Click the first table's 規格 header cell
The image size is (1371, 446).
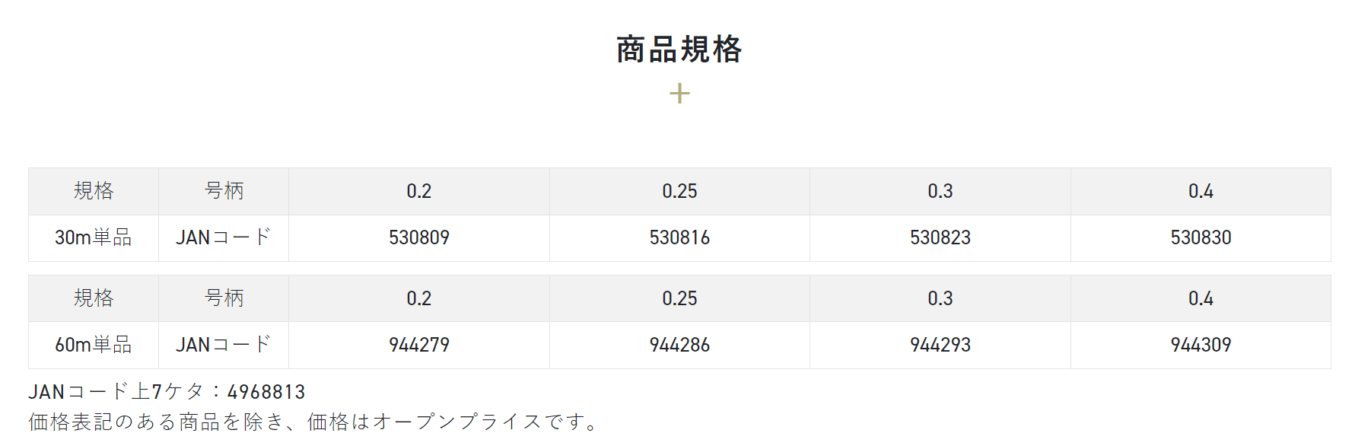pyautogui.click(x=94, y=192)
